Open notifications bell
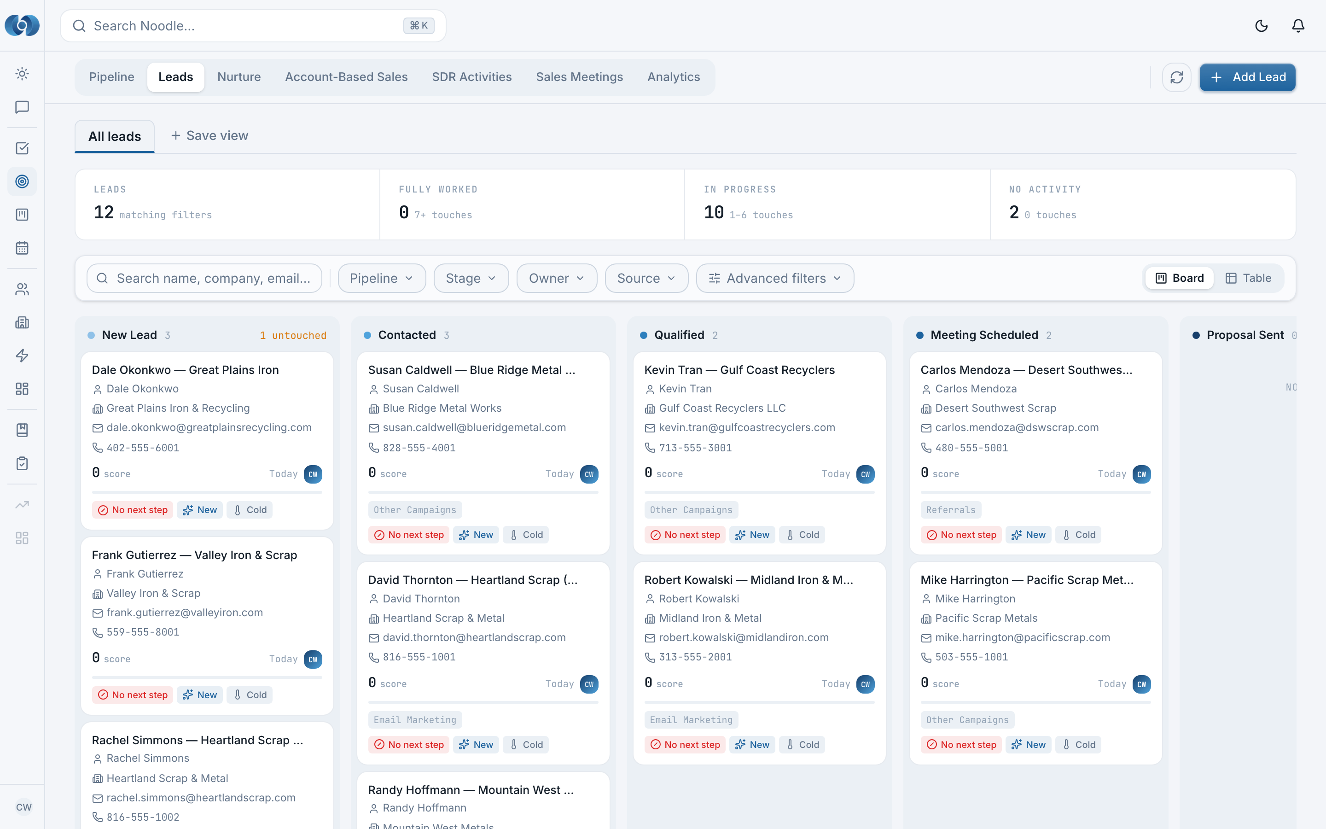This screenshot has width=1326, height=829. click(1298, 26)
